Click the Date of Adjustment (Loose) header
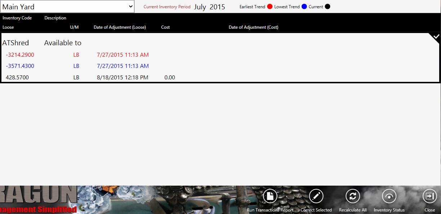 pyautogui.click(x=120, y=27)
